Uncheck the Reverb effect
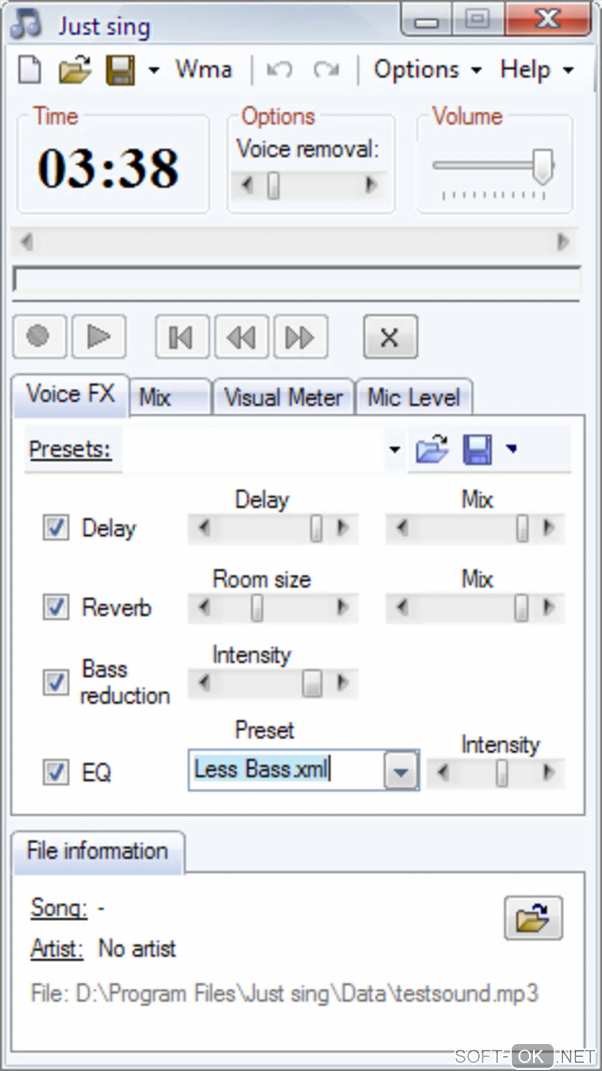The height and width of the screenshot is (1071, 602). (x=56, y=607)
